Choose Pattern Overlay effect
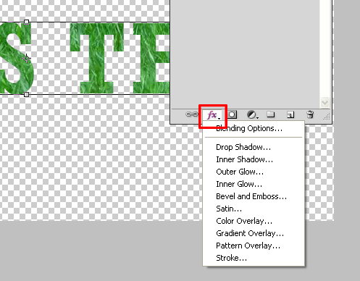This screenshot has width=360, height=281. (x=248, y=246)
